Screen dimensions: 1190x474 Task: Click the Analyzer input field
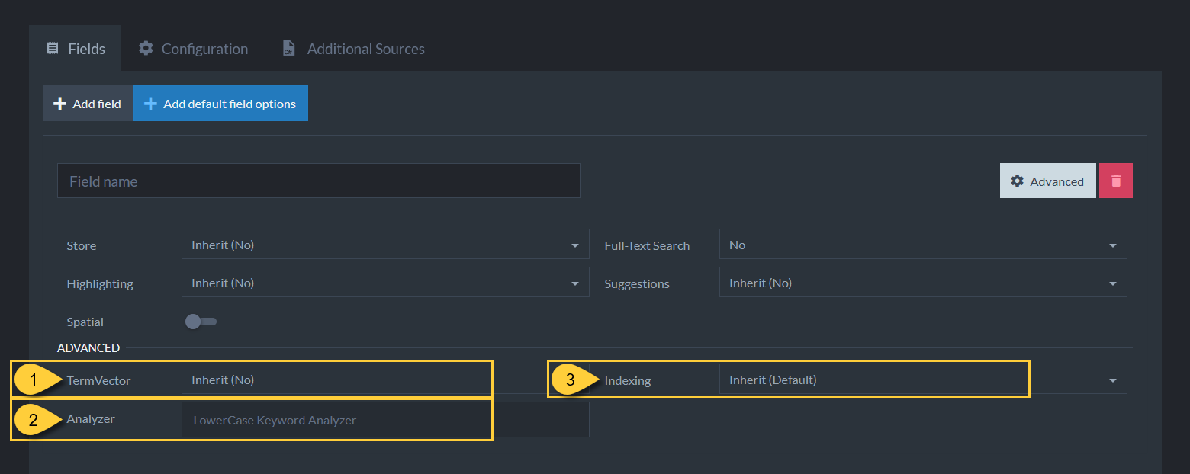click(385, 420)
